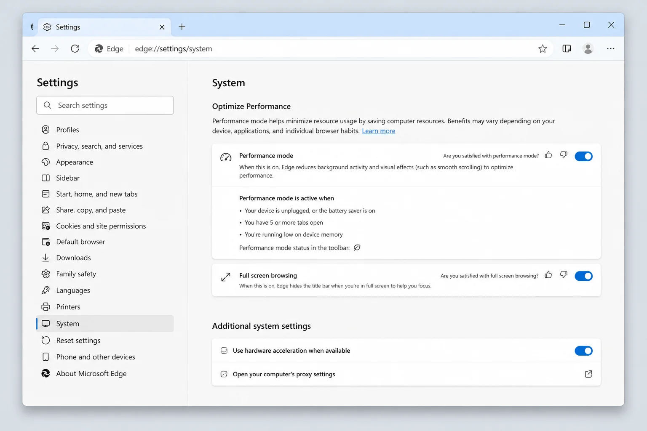Go to Default browser settings

[x=105, y=242]
